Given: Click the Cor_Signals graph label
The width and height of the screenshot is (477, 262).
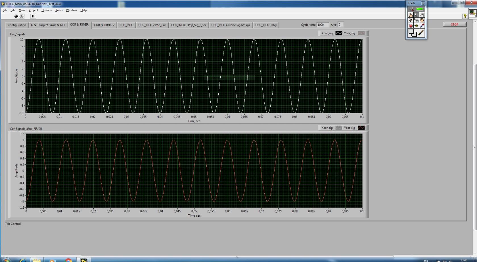Looking at the screenshot, I should click(18, 34).
